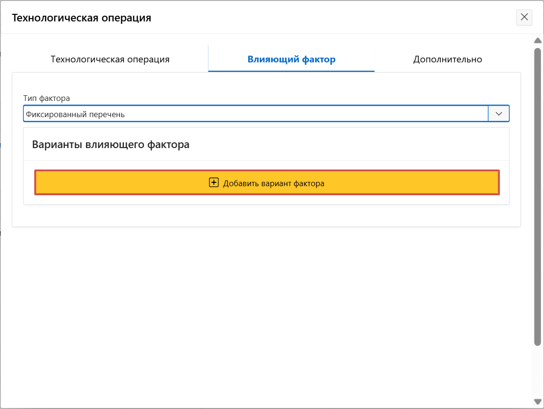
Task: Click the scrollbar up arrow
Action: [538, 41]
